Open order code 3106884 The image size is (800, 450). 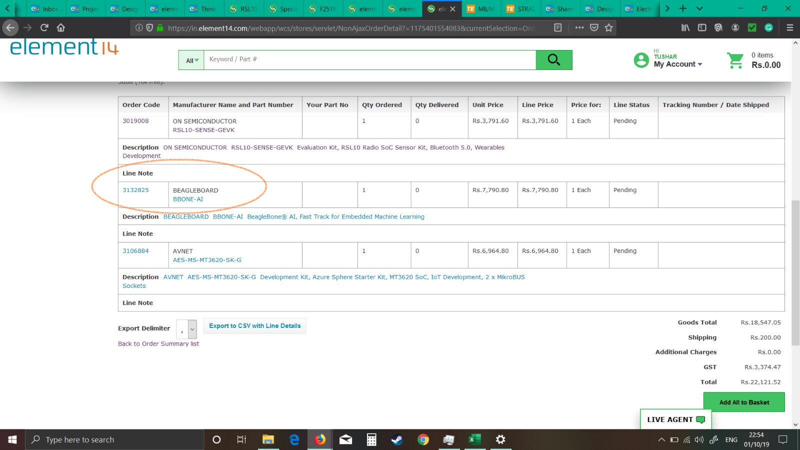[x=135, y=251]
